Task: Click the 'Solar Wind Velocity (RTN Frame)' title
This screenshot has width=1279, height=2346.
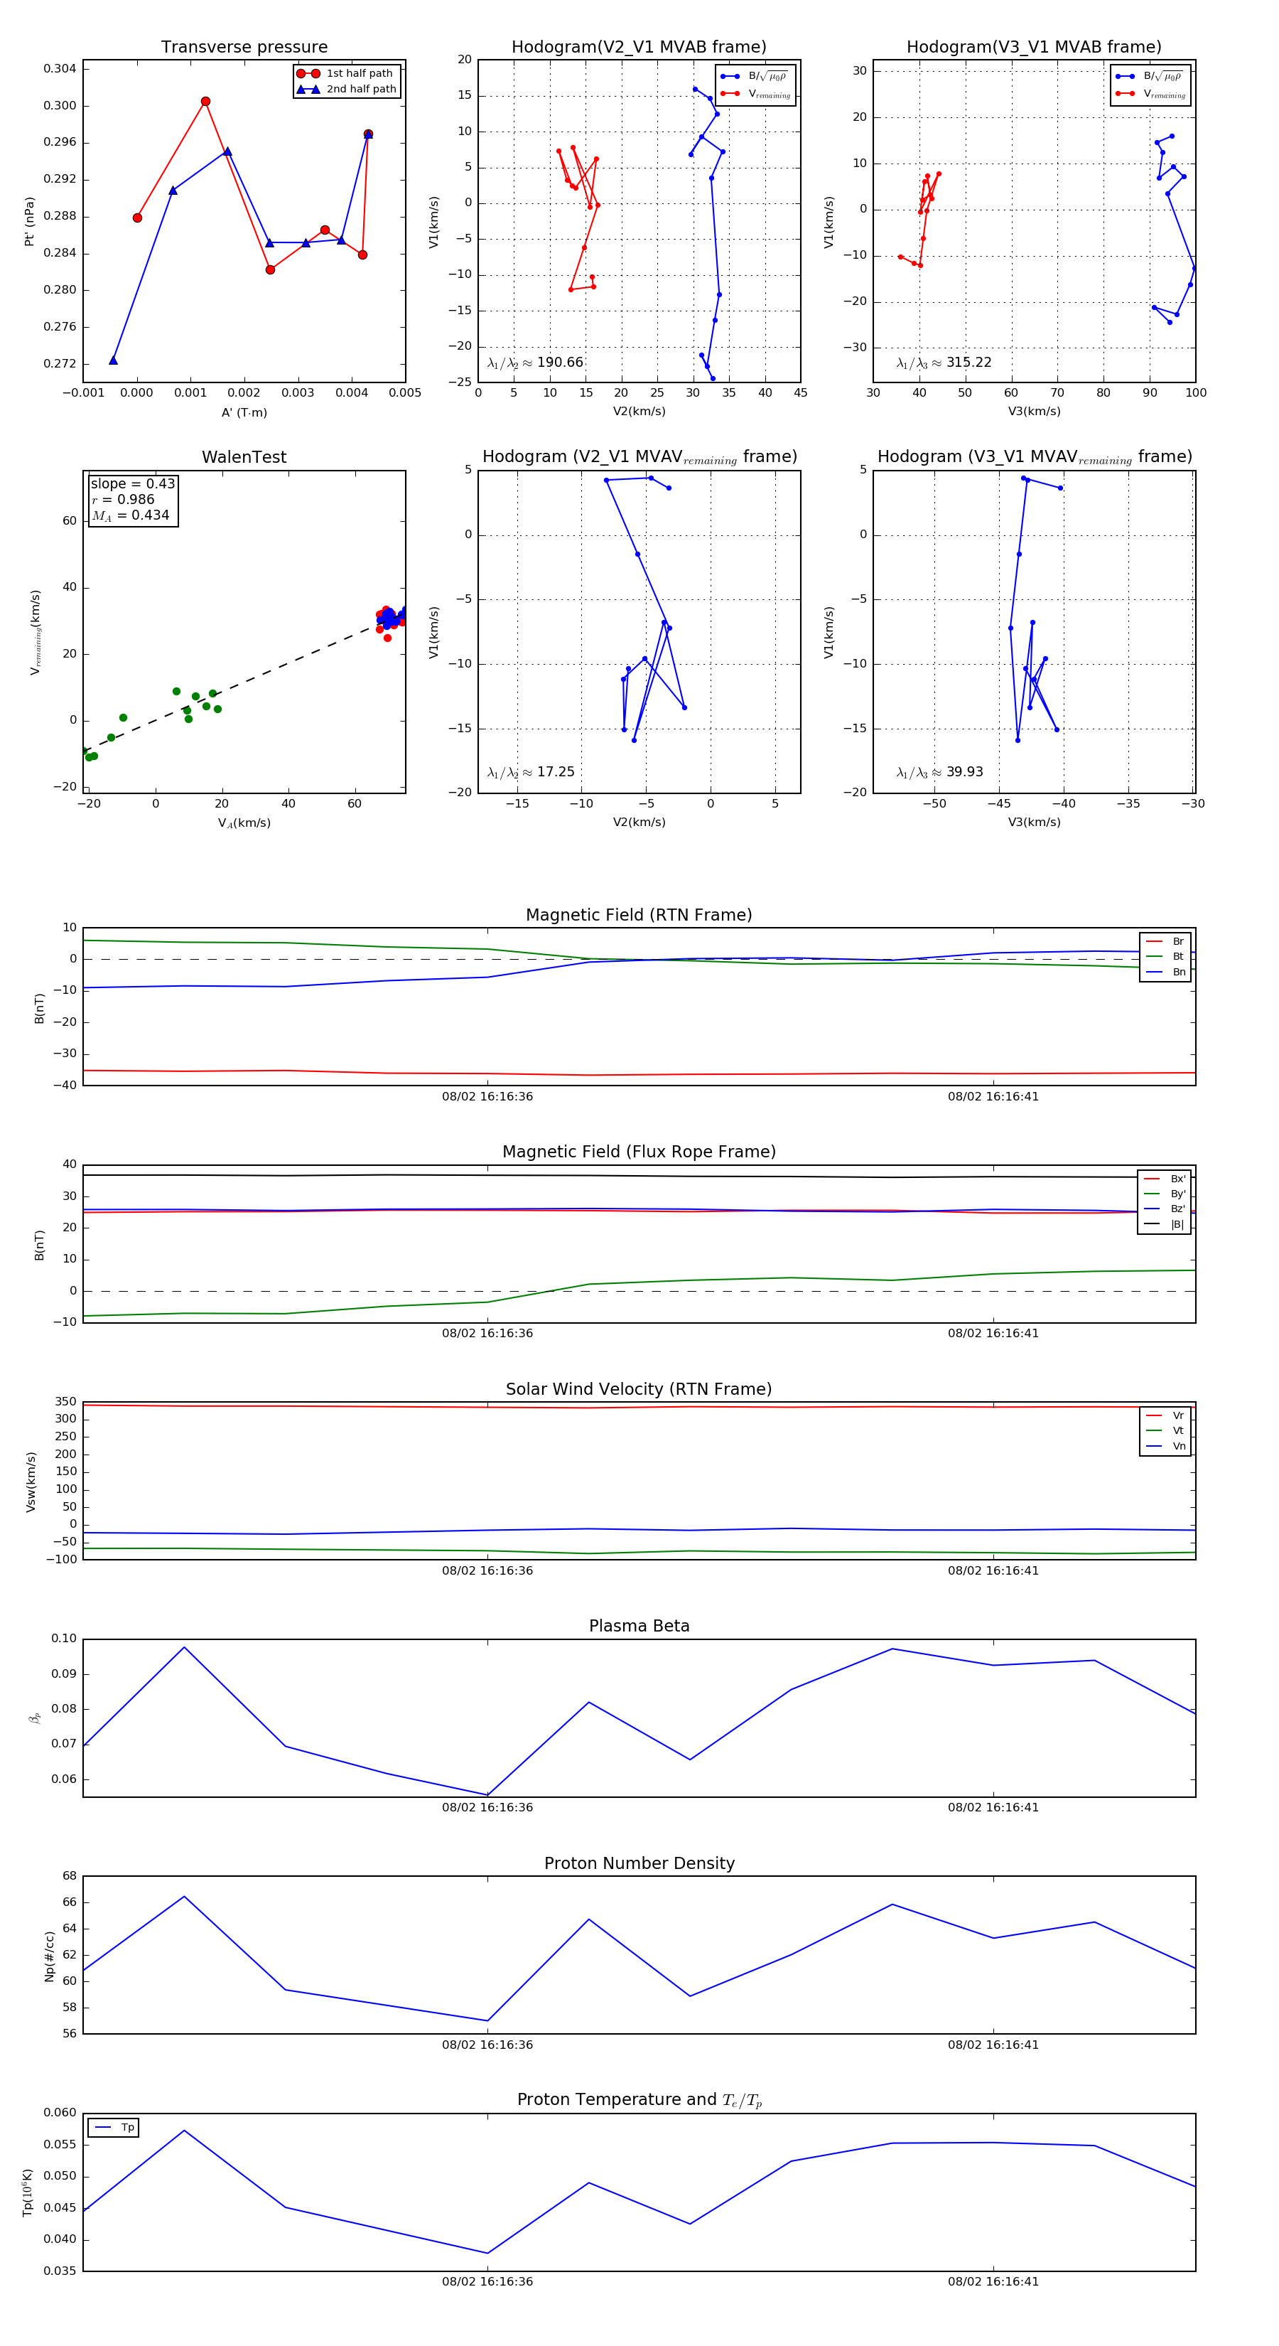Action: 639,1390
